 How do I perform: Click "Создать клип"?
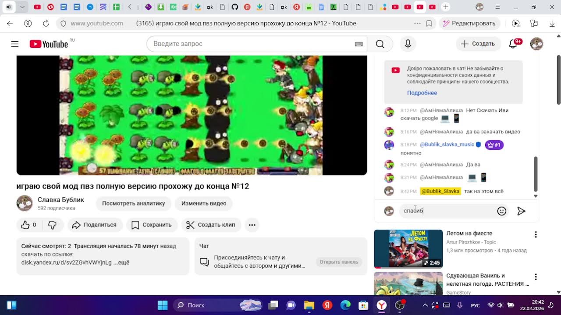click(x=211, y=225)
